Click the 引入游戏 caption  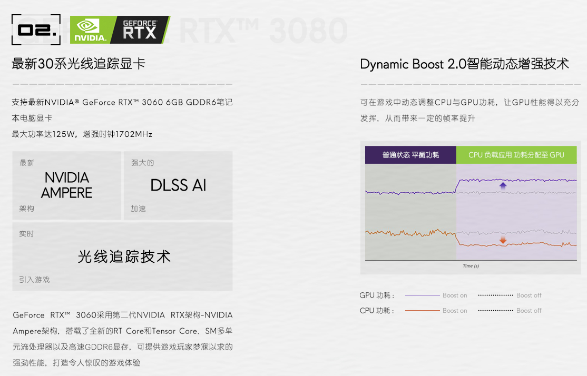(34, 280)
